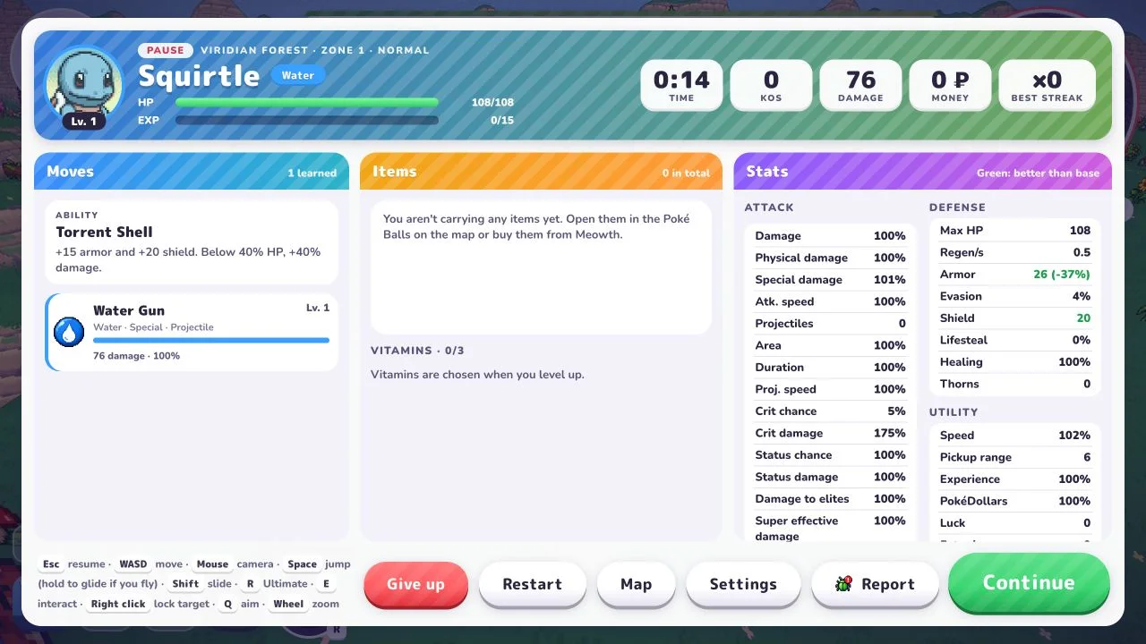This screenshot has width=1146, height=644.
Task: Click the green HP bar
Action: coord(307,103)
